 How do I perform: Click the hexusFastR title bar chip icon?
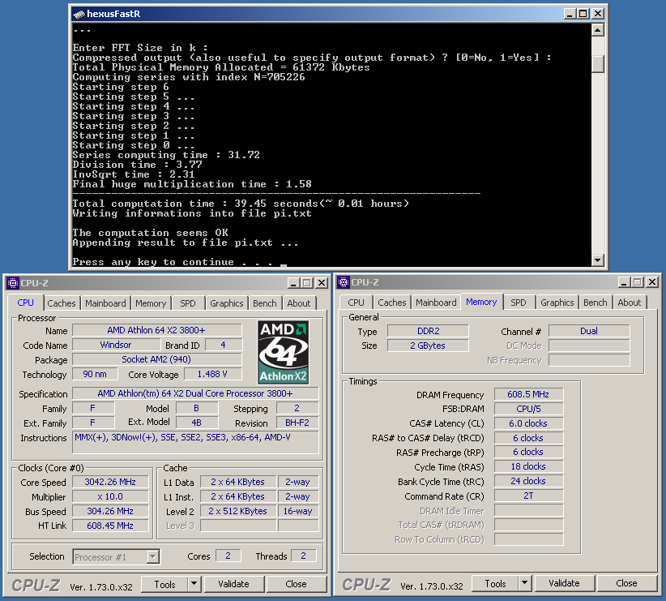[x=79, y=14]
